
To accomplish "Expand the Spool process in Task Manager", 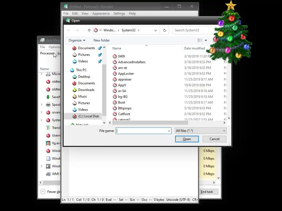I will point(42,105).
